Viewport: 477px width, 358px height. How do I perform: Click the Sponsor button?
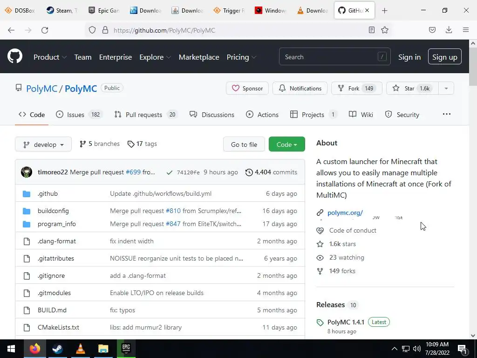[247, 88]
